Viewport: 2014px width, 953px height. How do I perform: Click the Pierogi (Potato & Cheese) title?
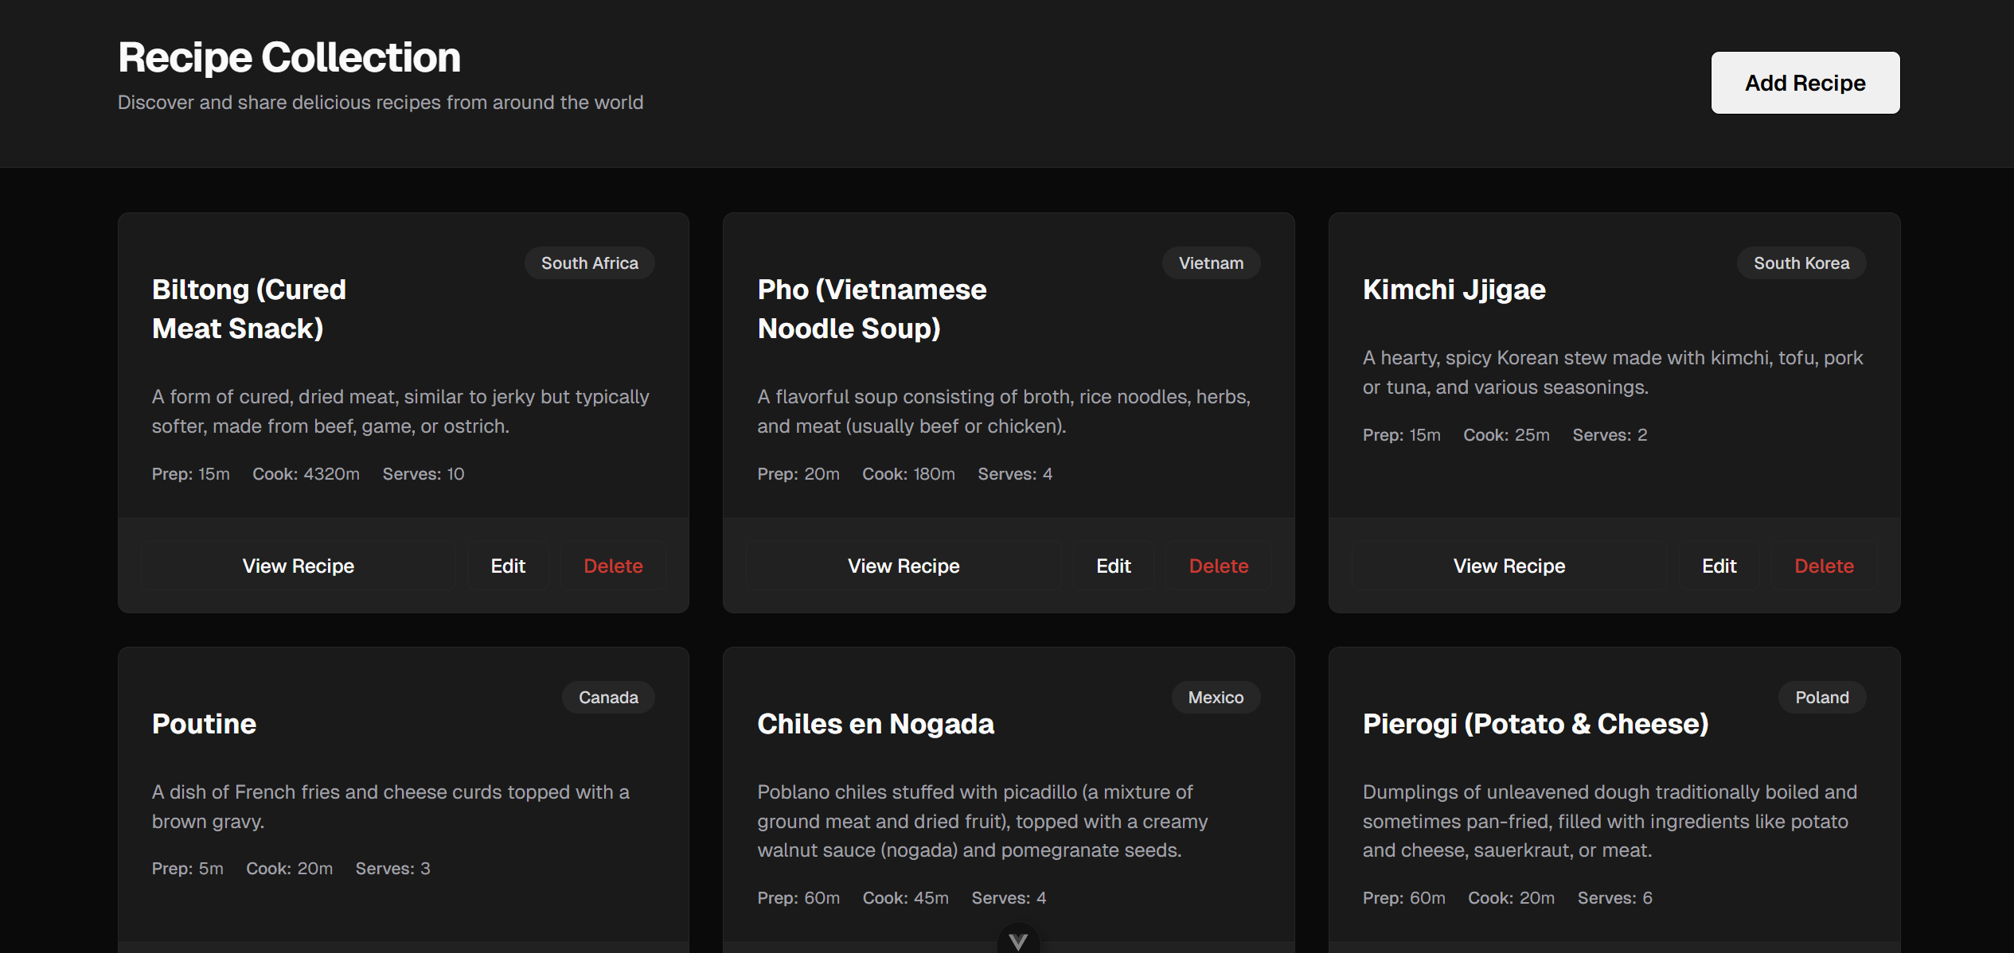1536,724
